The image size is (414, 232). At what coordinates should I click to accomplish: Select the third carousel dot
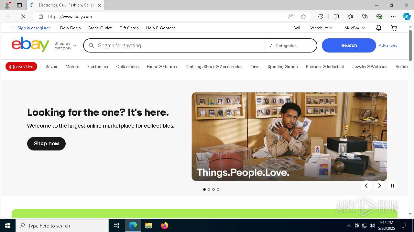(x=213, y=189)
